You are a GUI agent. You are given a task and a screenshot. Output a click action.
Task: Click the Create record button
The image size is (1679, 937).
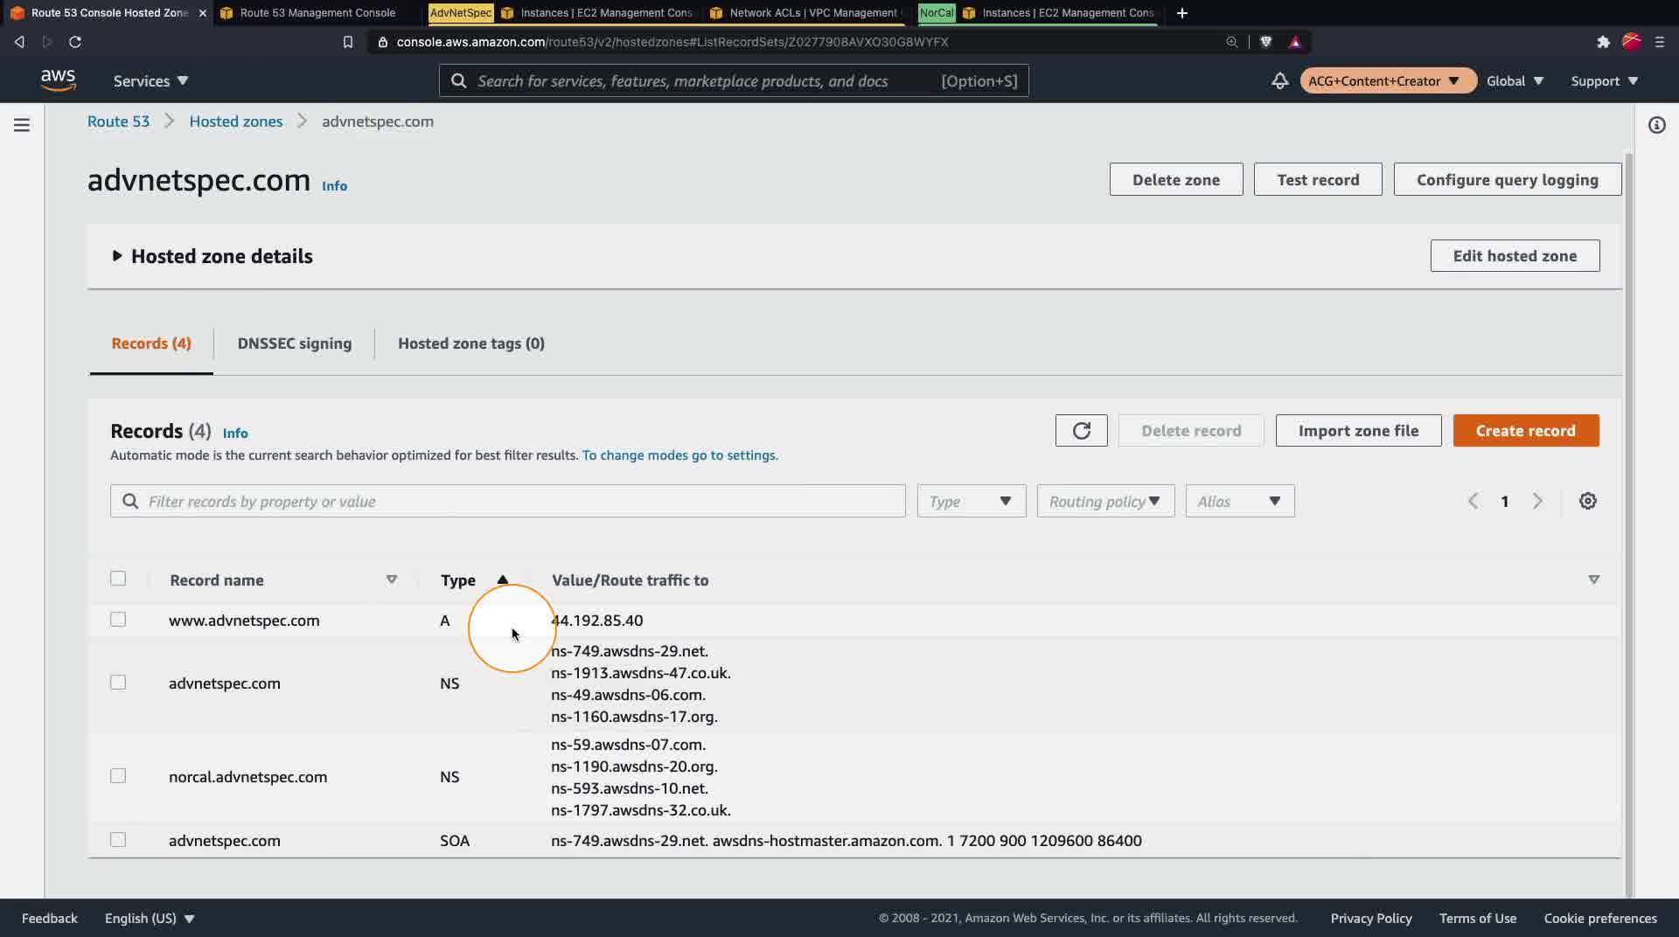pyautogui.click(x=1525, y=431)
